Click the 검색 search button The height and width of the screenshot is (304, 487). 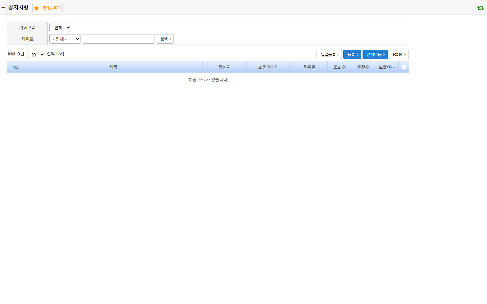point(165,39)
